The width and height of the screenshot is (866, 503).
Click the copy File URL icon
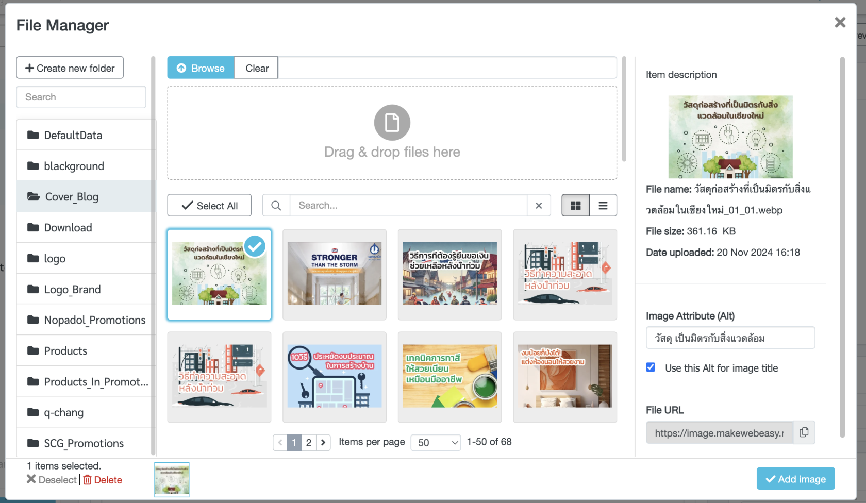(x=804, y=433)
